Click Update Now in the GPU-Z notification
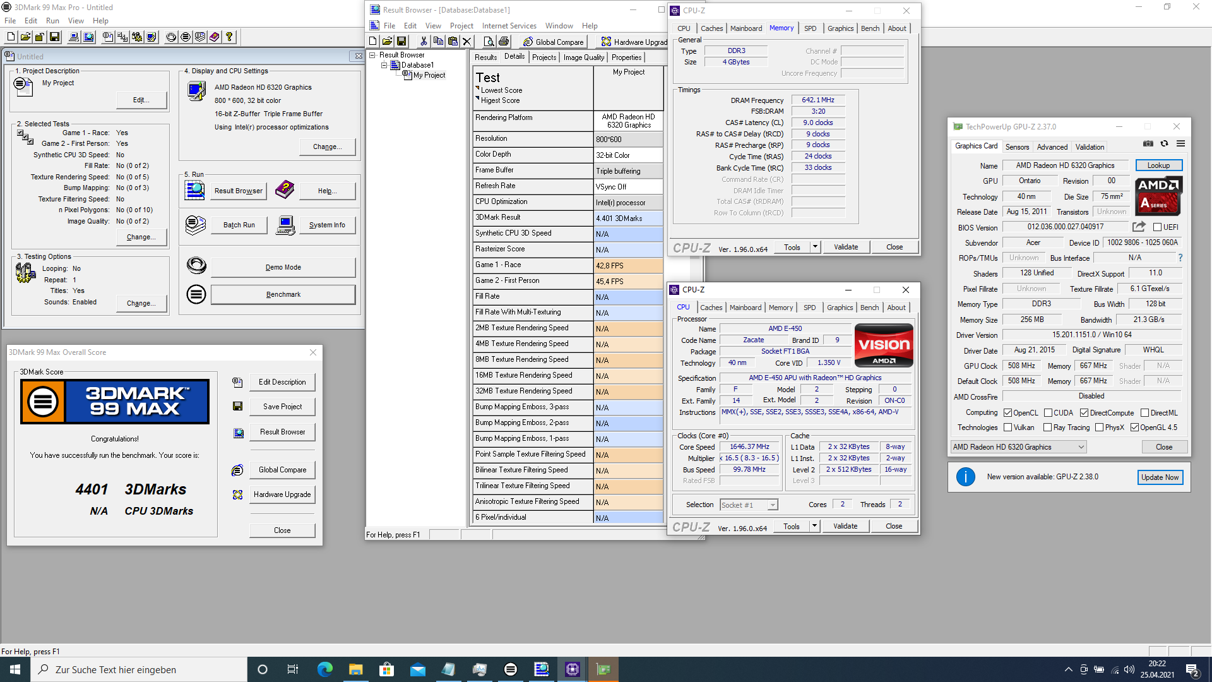The image size is (1212, 682). pos(1160,477)
